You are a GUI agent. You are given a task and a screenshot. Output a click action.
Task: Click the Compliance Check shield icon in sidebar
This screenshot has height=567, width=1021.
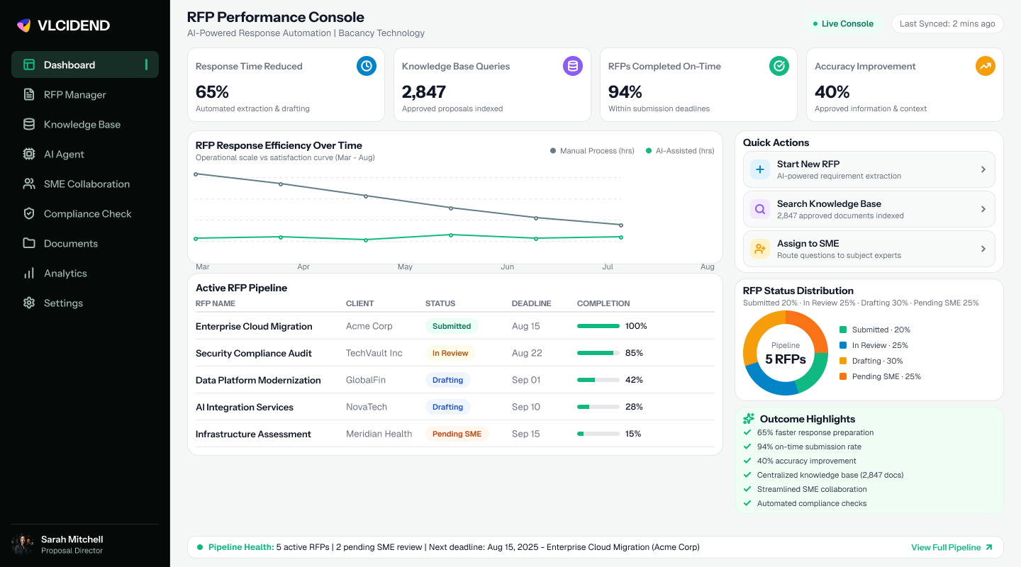pyautogui.click(x=29, y=213)
